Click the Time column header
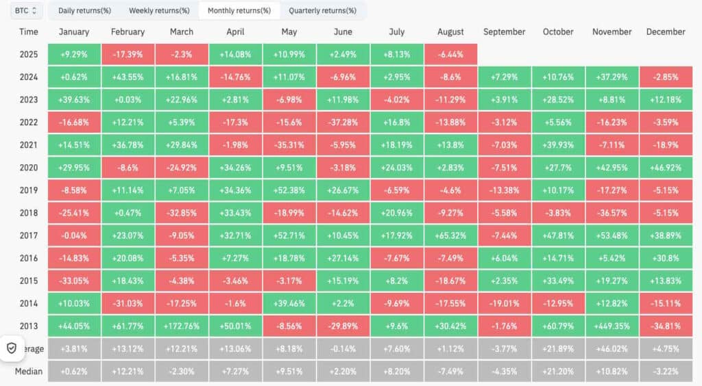 point(29,32)
